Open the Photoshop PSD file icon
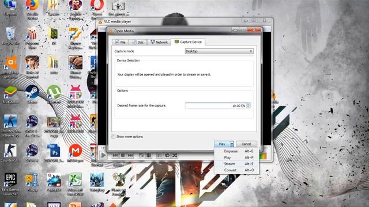Viewport: 369px width, 207px height. 54,153
